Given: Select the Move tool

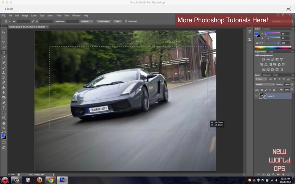Looking at the screenshot, I should (4, 33).
